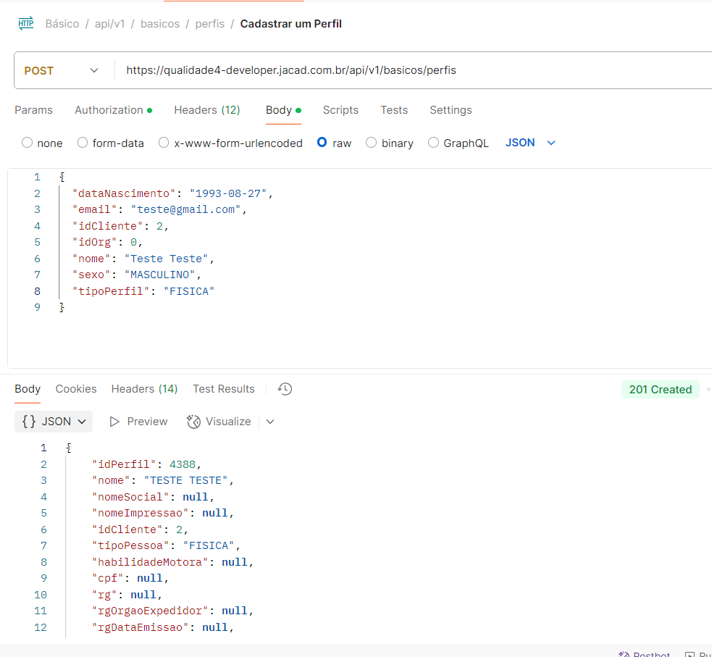Expand the chevron next to Visualize

pyautogui.click(x=270, y=422)
